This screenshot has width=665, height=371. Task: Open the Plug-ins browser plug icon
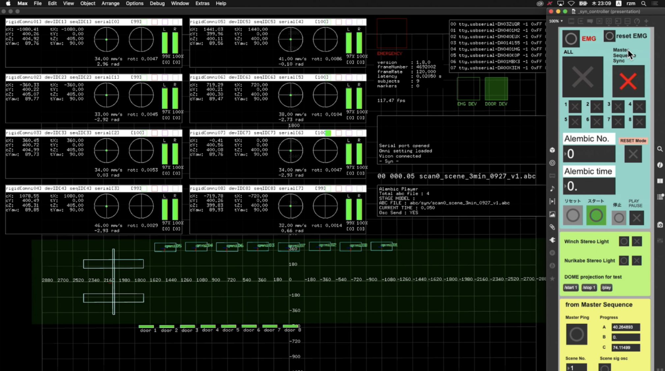coord(552,240)
